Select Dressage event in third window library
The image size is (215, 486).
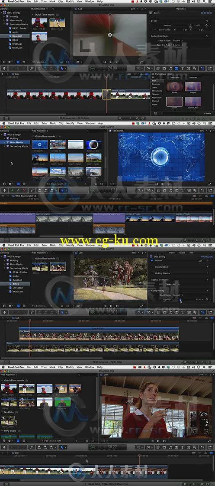17,288
